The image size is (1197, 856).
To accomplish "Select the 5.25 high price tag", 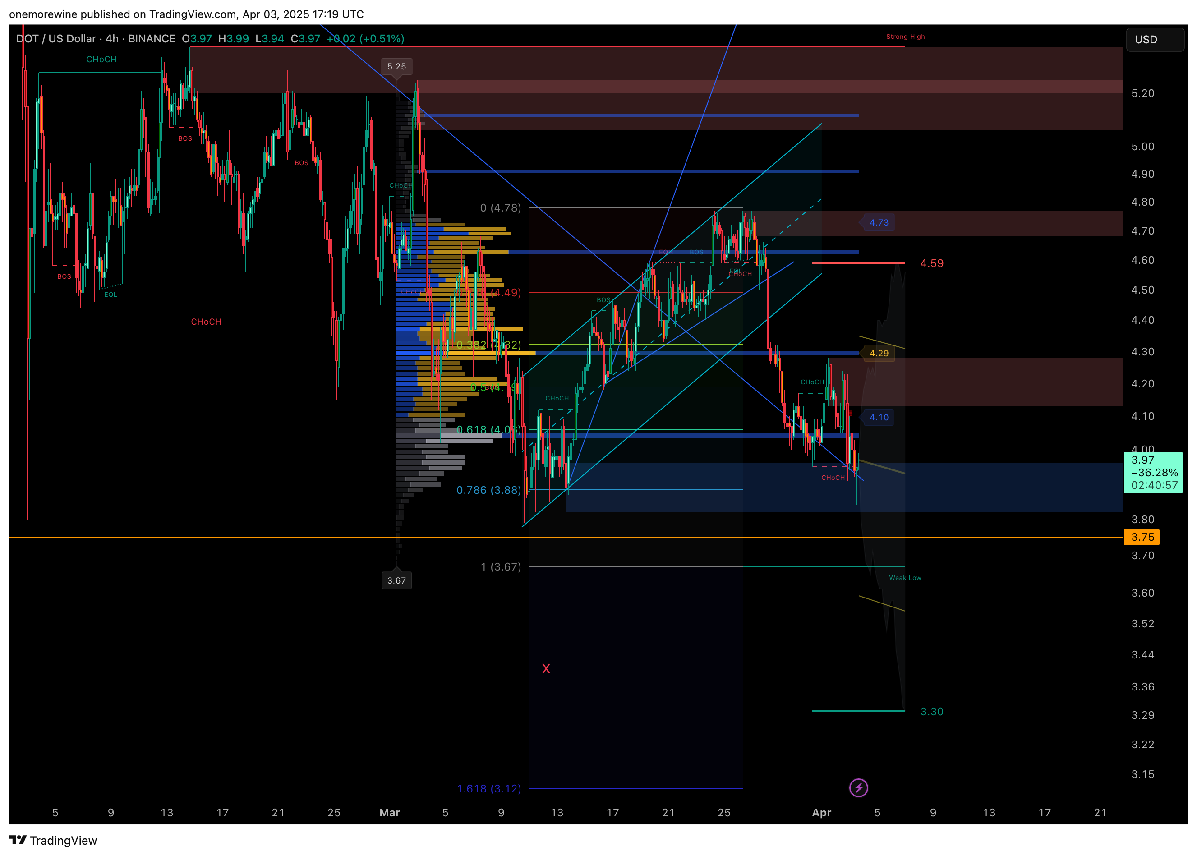I will click(396, 66).
